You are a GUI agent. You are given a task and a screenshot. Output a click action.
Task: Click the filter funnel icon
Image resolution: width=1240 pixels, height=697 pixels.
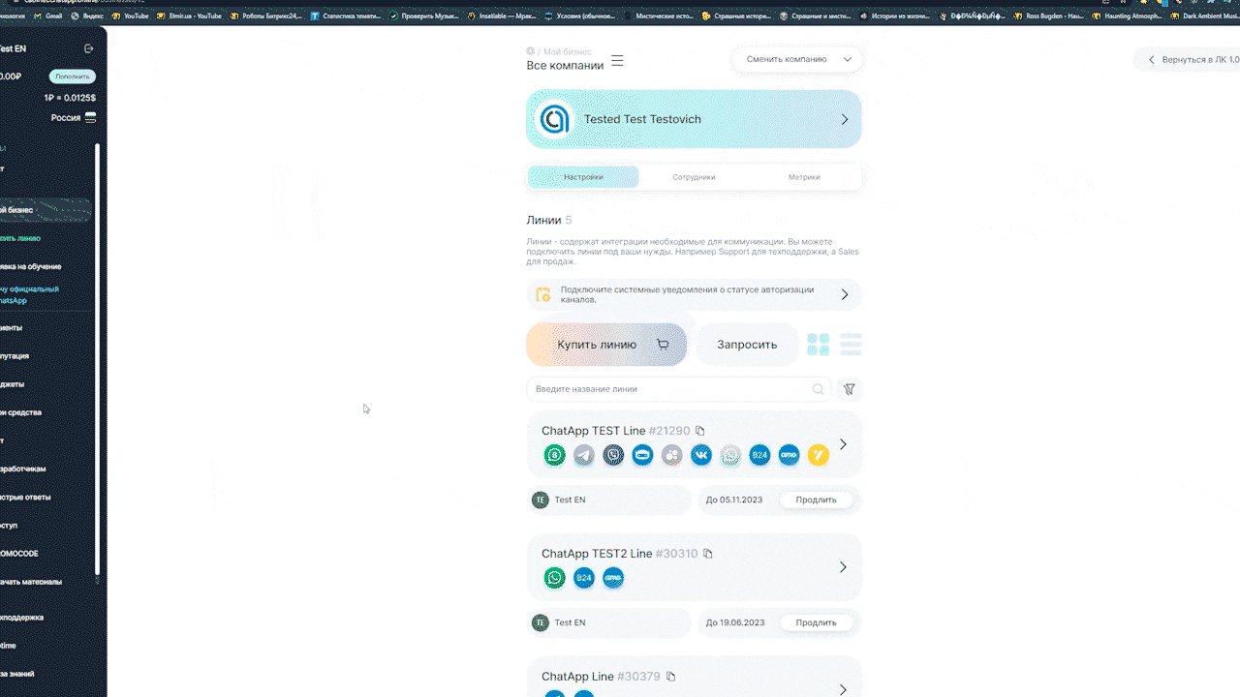click(x=849, y=389)
